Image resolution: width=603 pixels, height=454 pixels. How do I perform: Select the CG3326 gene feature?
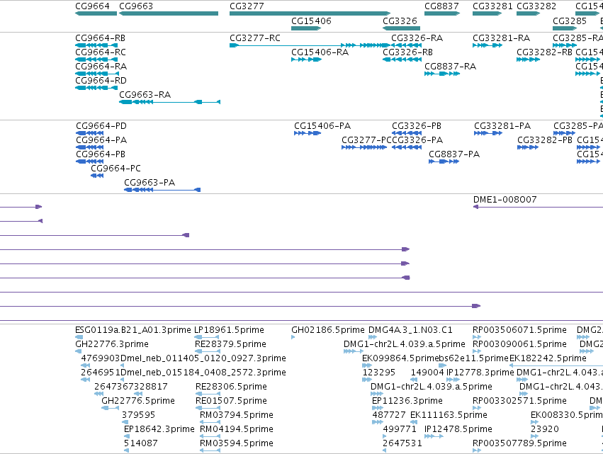tap(402, 28)
